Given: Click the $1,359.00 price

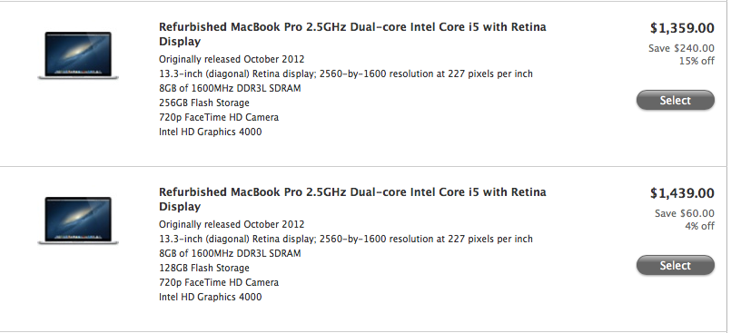Looking at the screenshot, I should point(682,28).
